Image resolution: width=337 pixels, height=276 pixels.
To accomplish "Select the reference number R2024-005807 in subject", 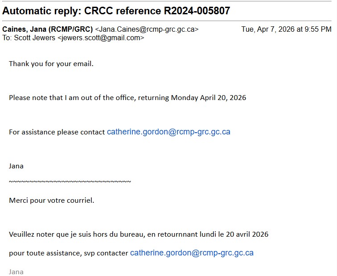I will click(197, 11).
